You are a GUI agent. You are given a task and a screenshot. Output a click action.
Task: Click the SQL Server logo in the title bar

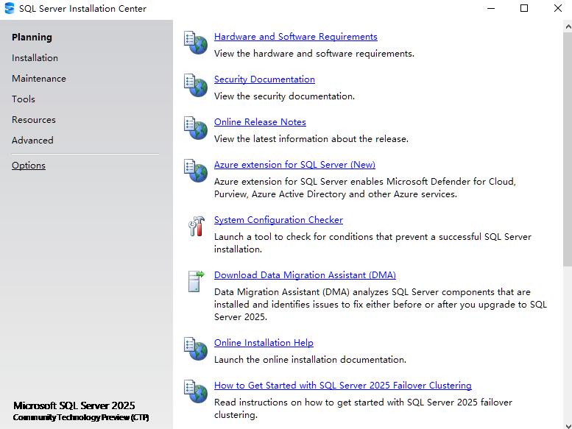pyautogui.click(x=10, y=8)
